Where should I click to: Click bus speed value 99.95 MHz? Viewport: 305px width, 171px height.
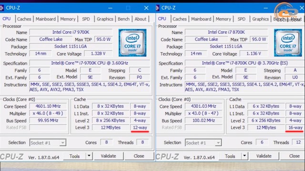[x=48, y=120]
